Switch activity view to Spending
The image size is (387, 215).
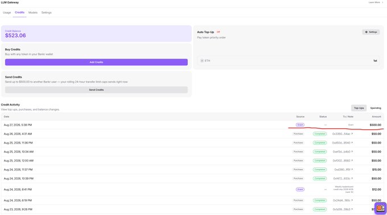pyautogui.click(x=376, y=108)
